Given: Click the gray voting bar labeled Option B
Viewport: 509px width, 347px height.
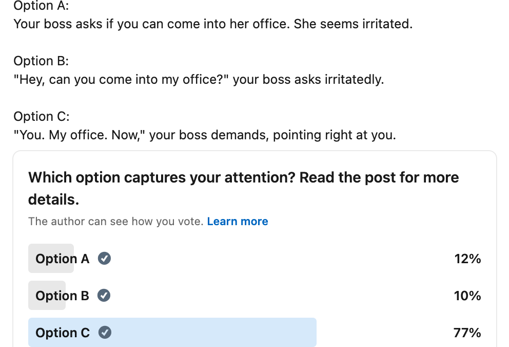Looking at the screenshot, I should pos(47,296).
